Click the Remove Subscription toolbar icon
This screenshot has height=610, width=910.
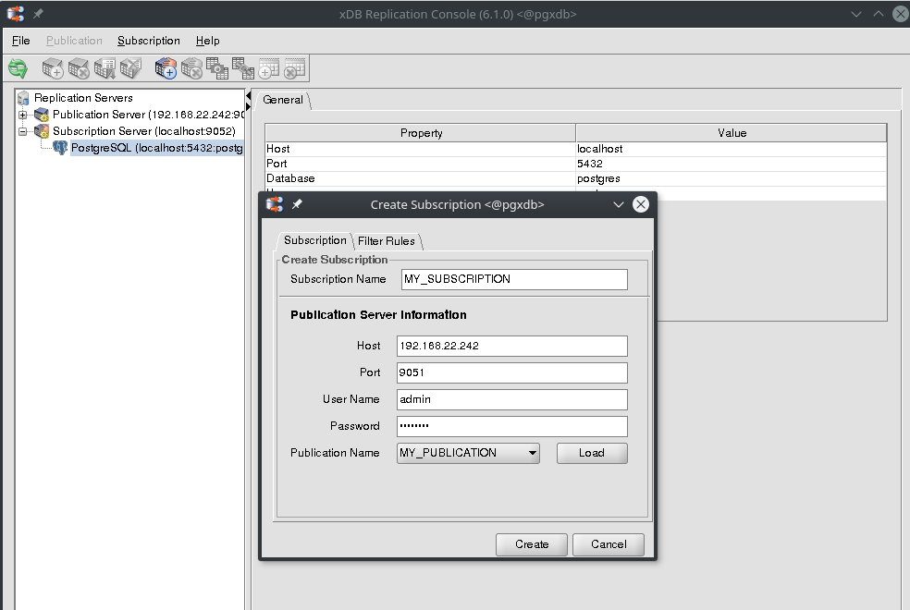pos(191,68)
